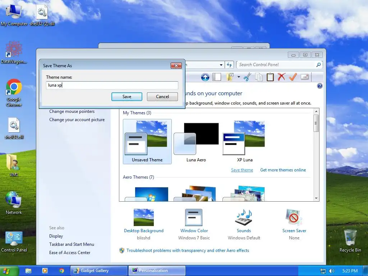Open Display under See also
Screen dimensions: 368x276
point(56,236)
